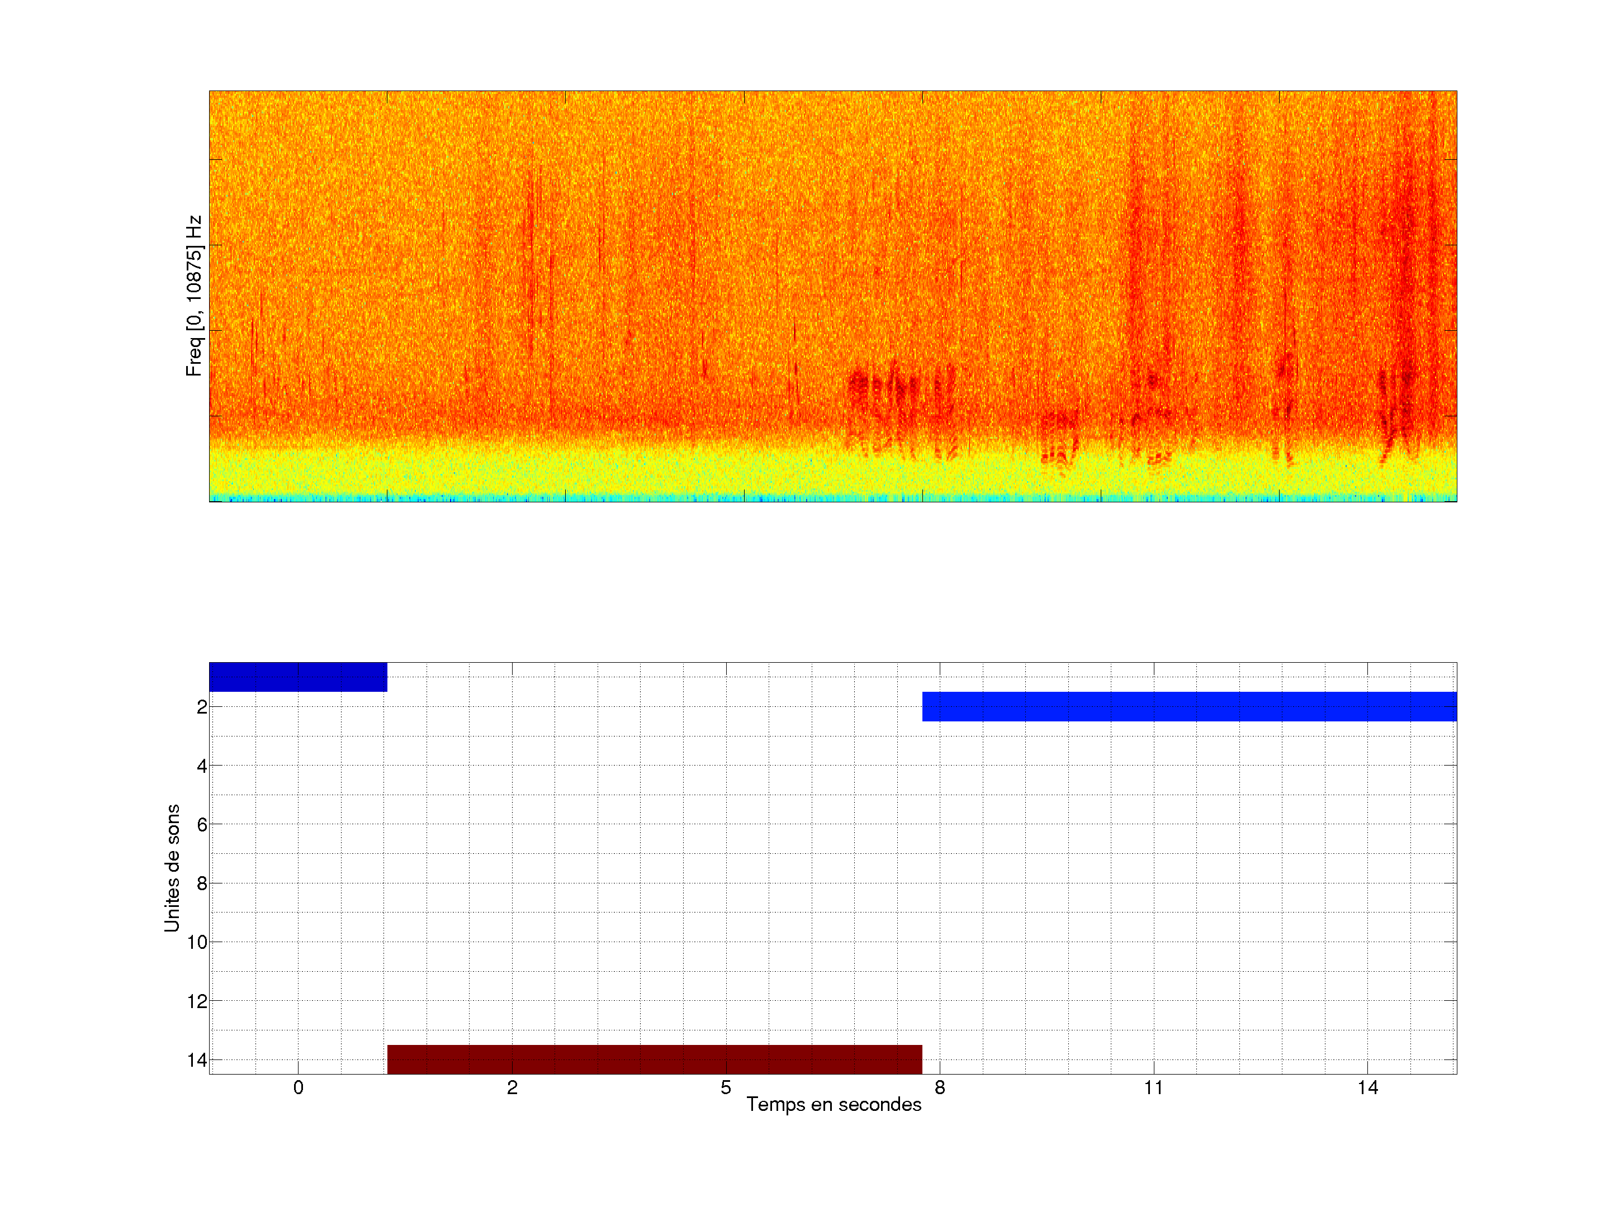Click the dark red streaks at spectrogram's right
This screenshot has height=1207, width=1610.
pyautogui.click(x=1405, y=291)
